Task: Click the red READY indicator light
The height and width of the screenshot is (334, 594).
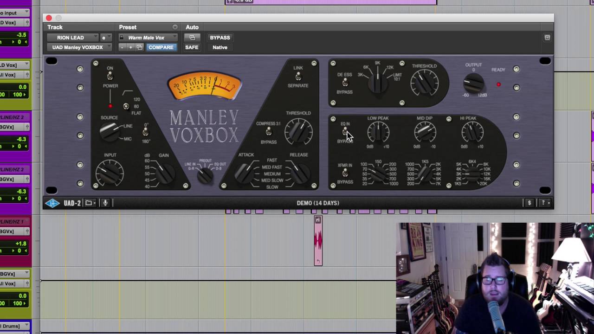Action: pos(498,84)
